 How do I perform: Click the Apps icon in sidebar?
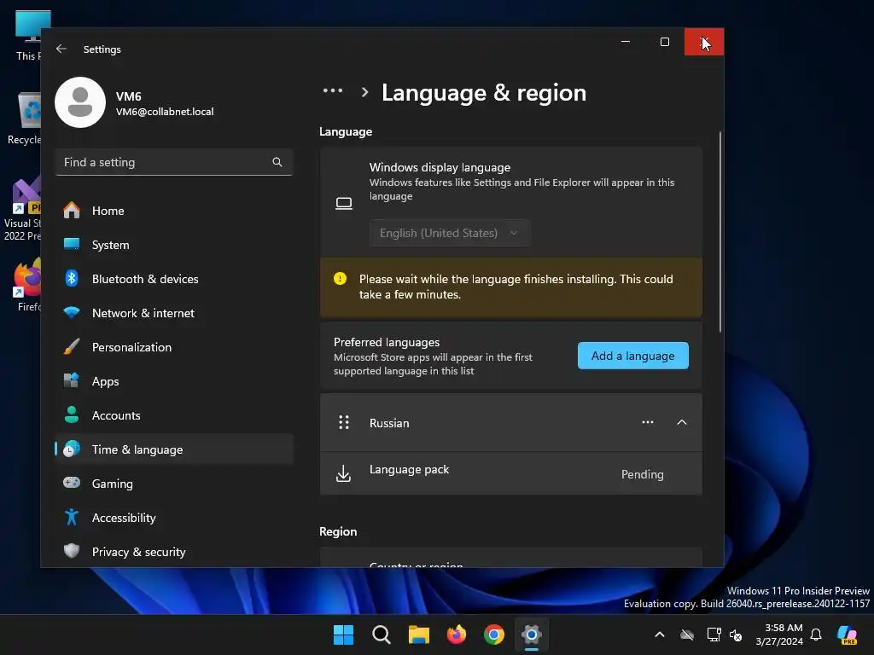(x=72, y=380)
